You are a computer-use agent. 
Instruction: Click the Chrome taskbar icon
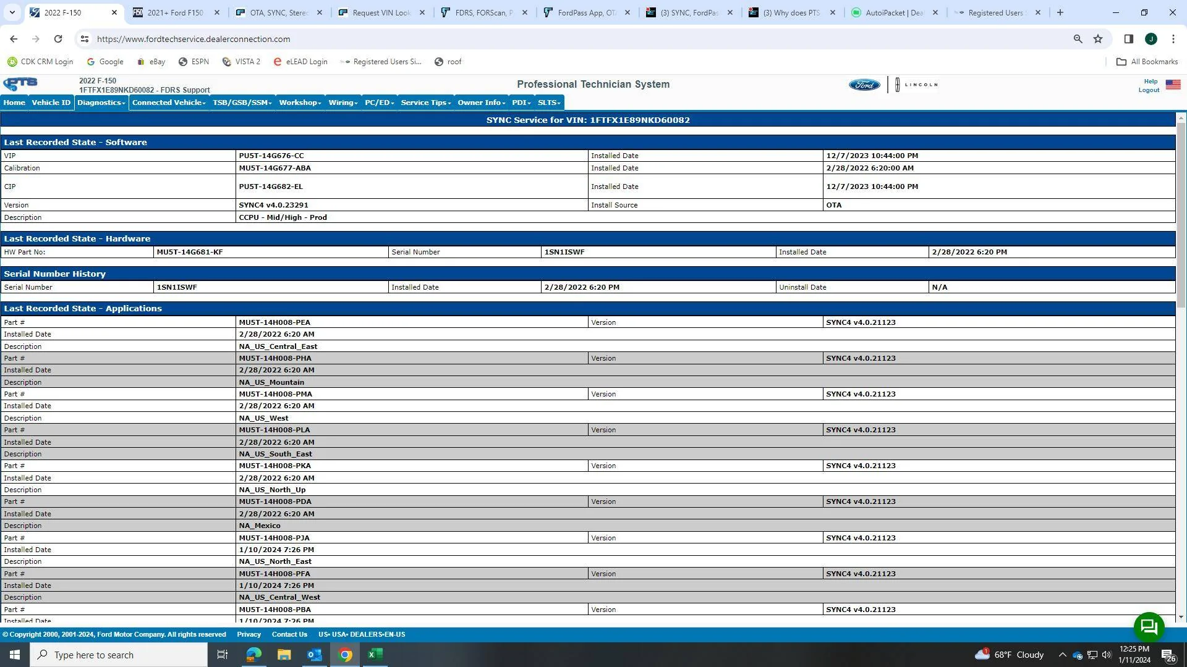click(x=345, y=655)
